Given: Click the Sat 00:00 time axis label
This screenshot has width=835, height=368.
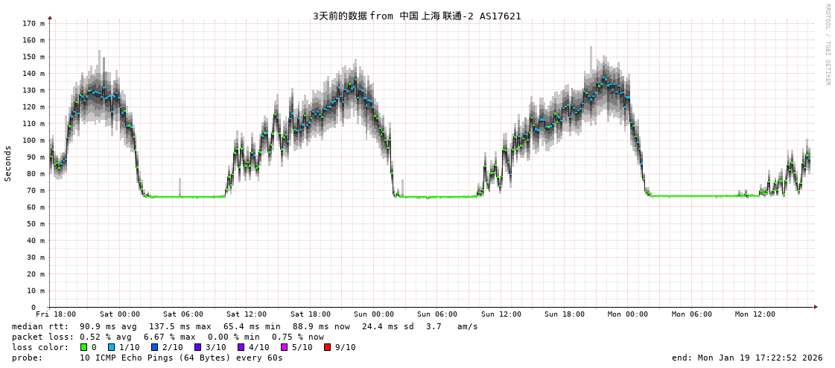Looking at the screenshot, I should [119, 314].
